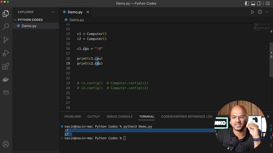Open the Explorer view in activity bar
The image size is (273, 153).
(6, 14)
